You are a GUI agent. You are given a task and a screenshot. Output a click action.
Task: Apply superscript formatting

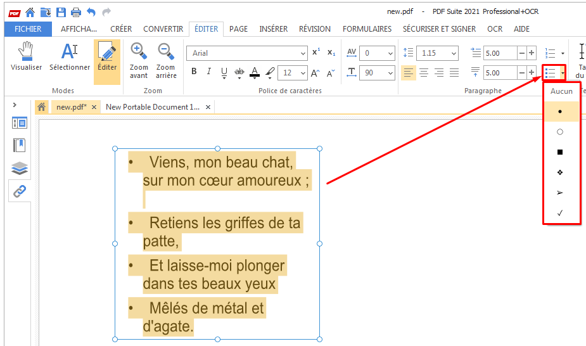pyautogui.click(x=316, y=53)
